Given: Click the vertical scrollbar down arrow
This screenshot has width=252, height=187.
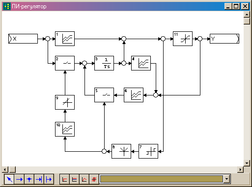Looking at the screenshot, I should pos(247,163).
